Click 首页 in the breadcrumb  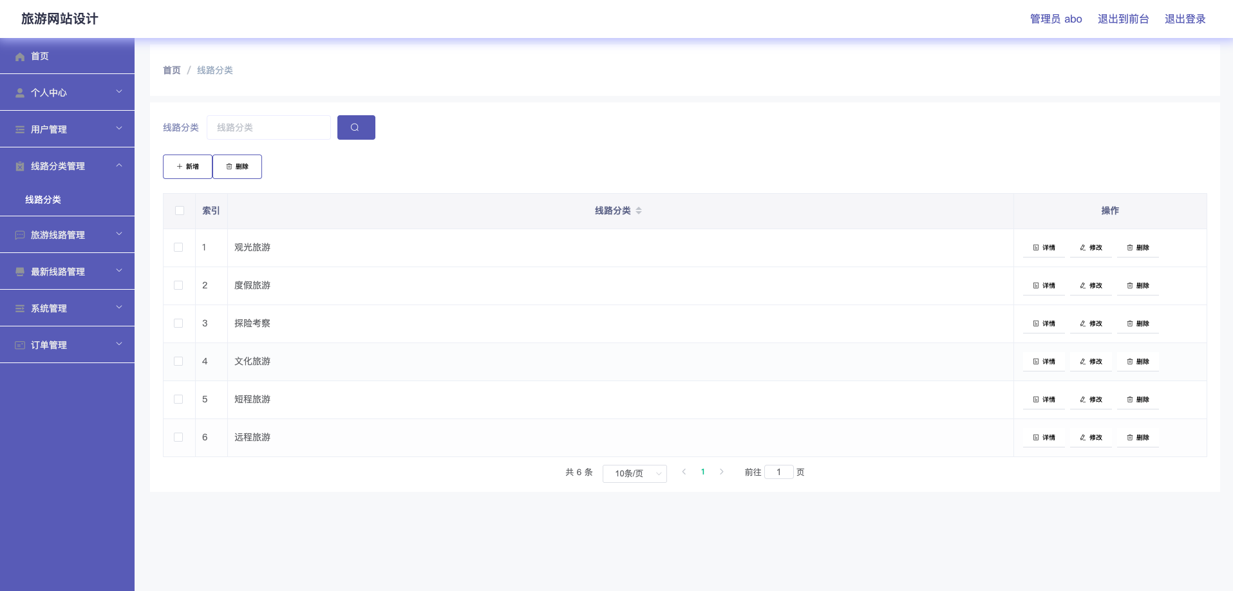(x=172, y=70)
